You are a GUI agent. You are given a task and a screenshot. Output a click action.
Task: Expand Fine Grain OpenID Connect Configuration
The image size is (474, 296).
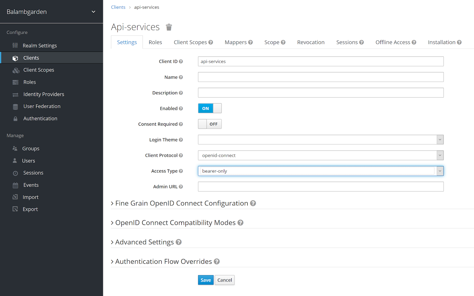182,203
